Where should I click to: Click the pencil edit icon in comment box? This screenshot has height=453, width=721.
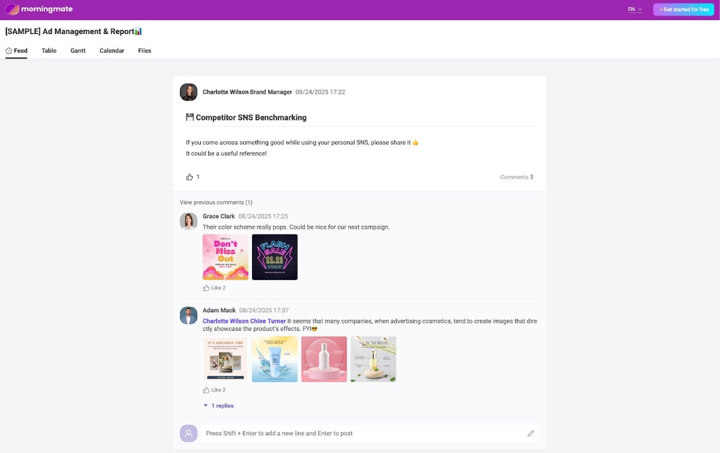[531, 433]
